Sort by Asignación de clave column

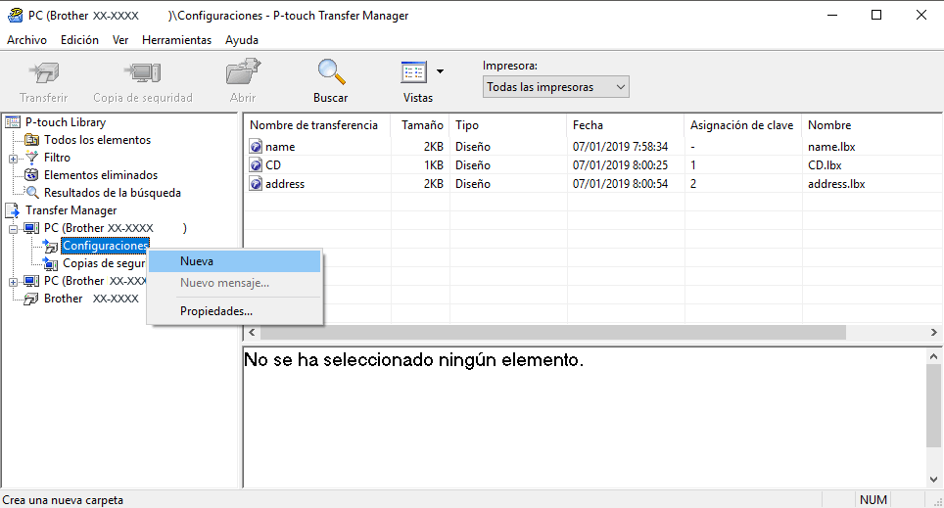pos(743,125)
